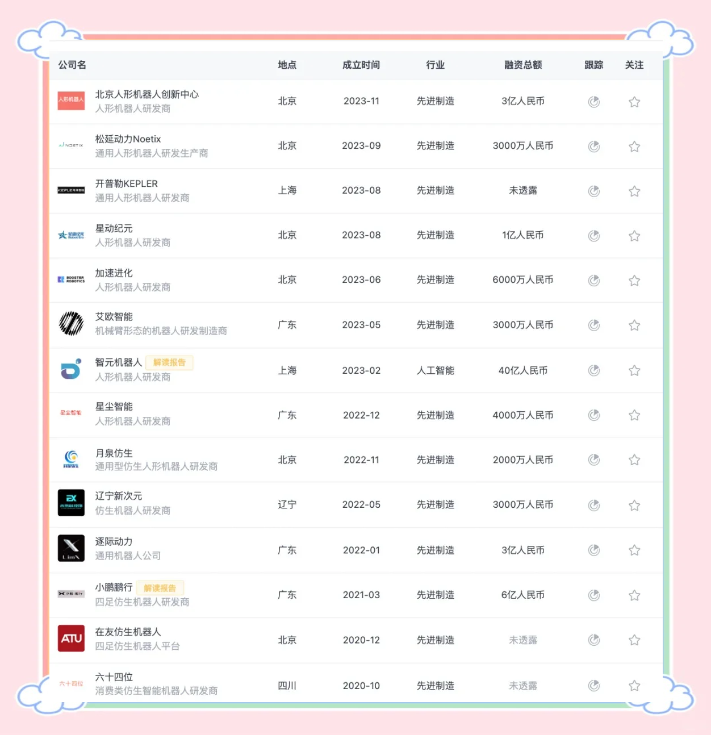Click the follow star for 在友仿生机器人
Viewport: 711px width, 735px height.
634,640
